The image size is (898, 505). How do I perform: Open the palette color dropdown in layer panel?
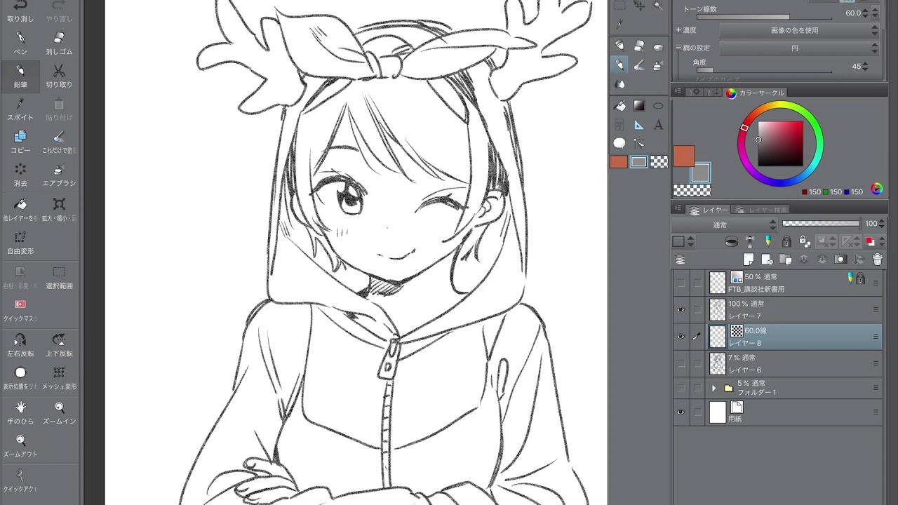coord(683,241)
